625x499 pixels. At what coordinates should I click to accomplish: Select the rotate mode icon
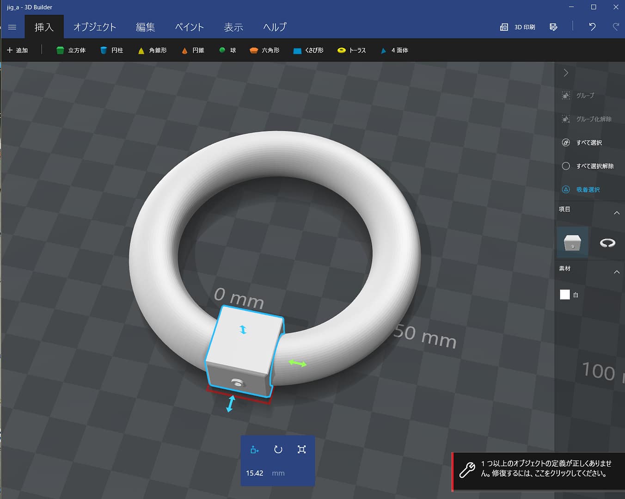278,450
